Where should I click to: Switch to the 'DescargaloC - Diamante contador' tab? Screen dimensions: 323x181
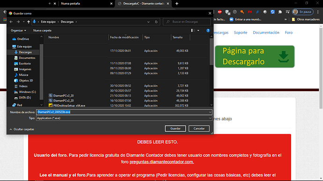pyautogui.click(x=144, y=3)
